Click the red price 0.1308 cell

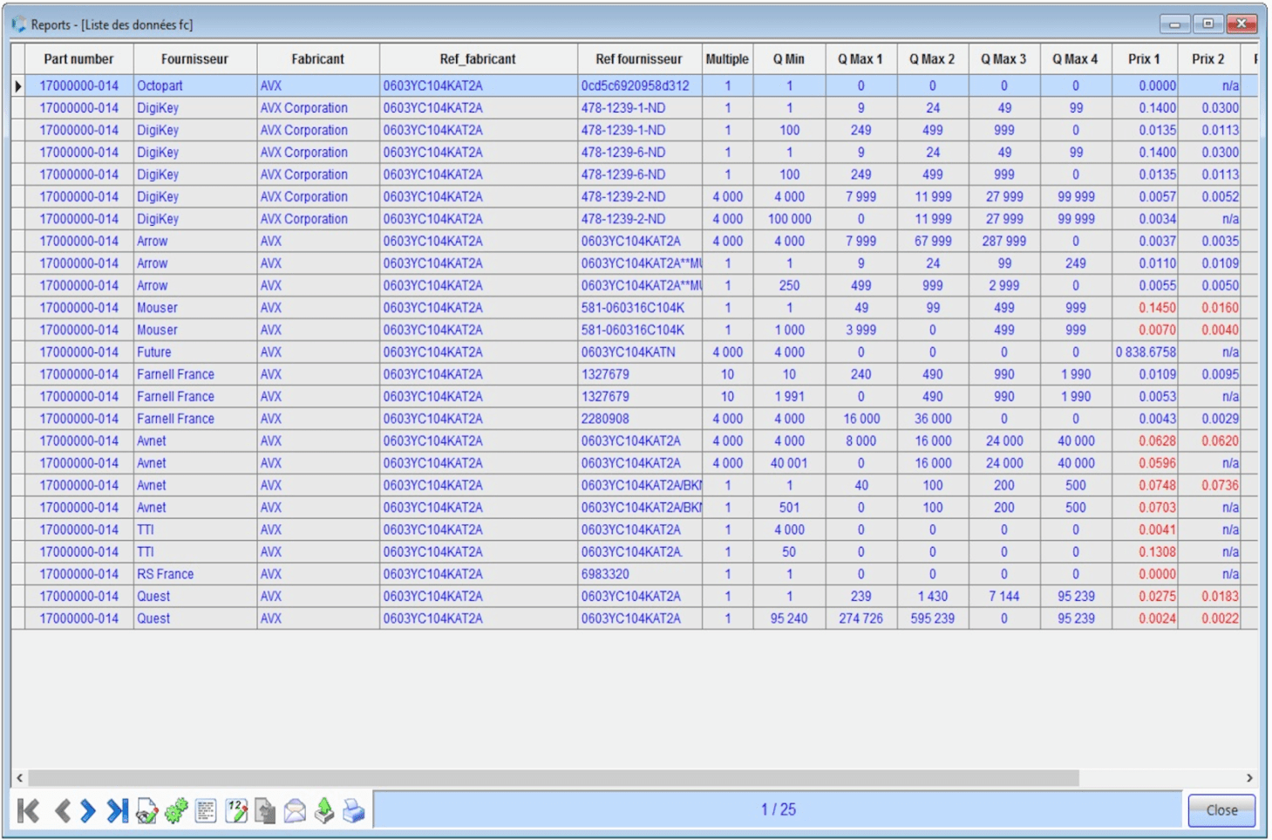1144,552
